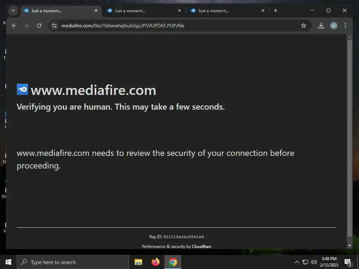
Task: Go forward with the forward arrow
Action: pyautogui.click(x=27, y=26)
